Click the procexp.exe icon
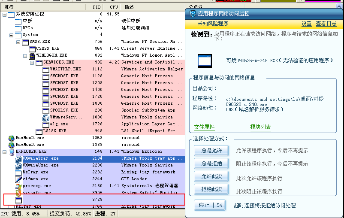The width and height of the screenshot is (344, 218). pos(18,186)
